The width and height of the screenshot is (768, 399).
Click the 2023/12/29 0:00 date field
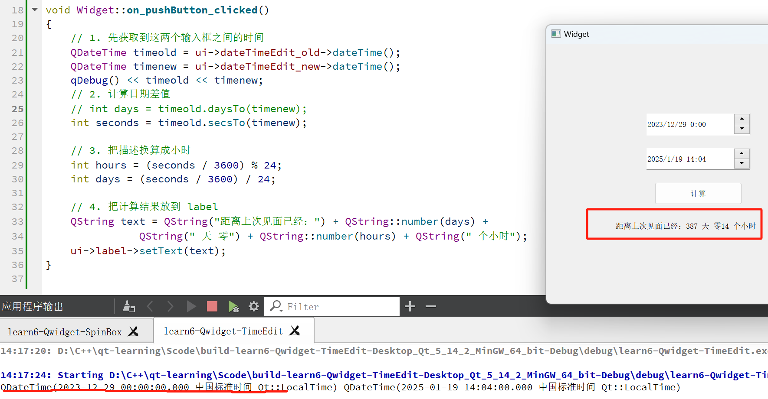tap(690, 124)
